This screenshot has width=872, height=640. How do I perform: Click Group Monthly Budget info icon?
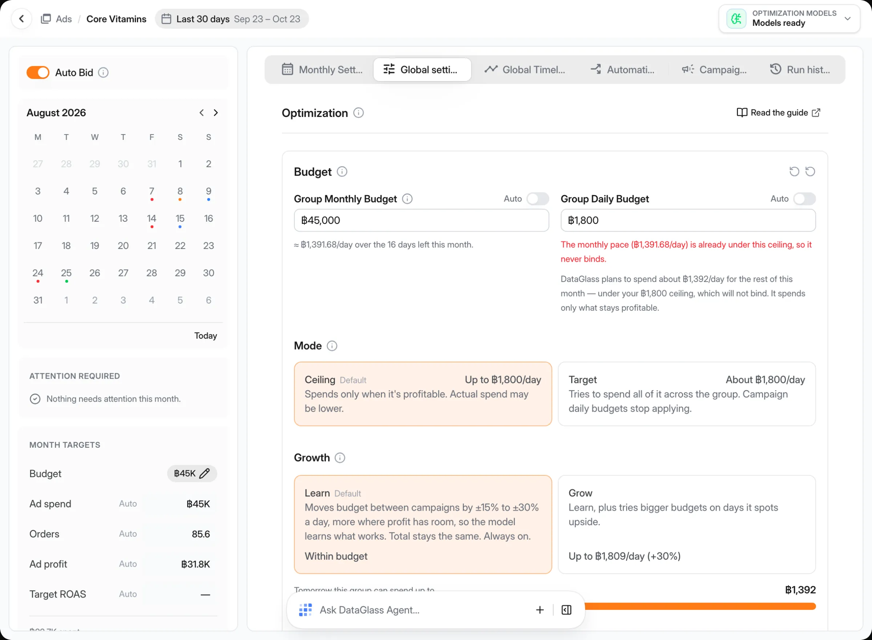[407, 199]
